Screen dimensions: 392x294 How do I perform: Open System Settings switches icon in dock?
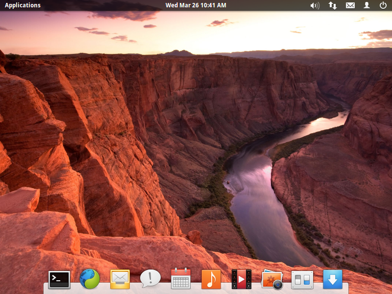[x=302, y=279]
